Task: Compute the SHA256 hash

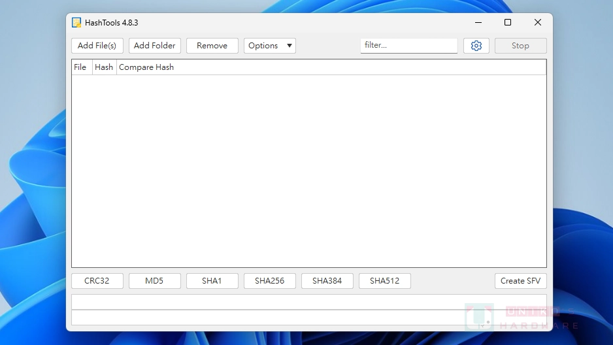Action: [x=270, y=281]
